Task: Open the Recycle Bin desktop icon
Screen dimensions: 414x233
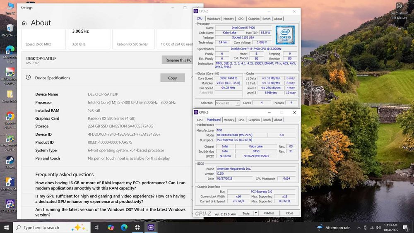Action: [10, 30]
